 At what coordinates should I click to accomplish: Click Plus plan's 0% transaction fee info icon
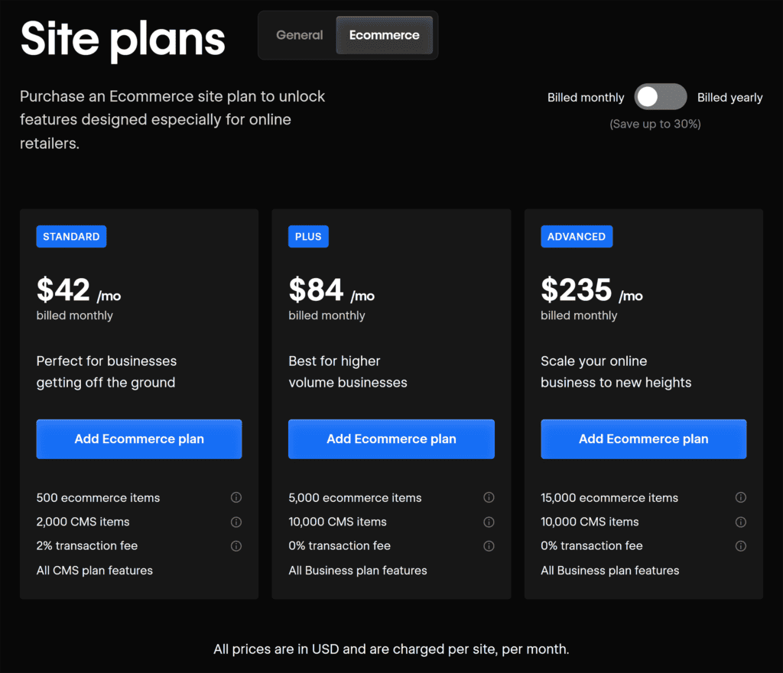pyautogui.click(x=489, y=546)
